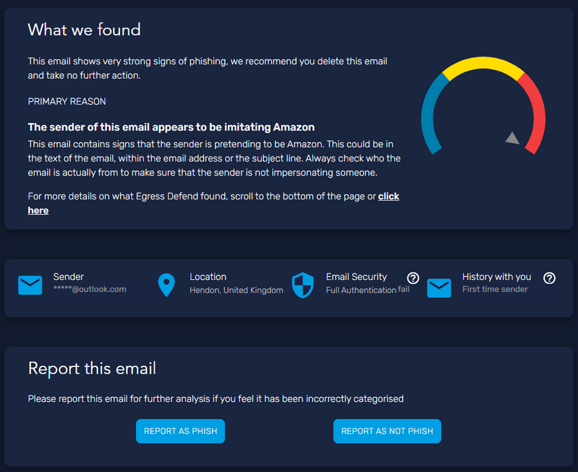Click the red segment of the risk gauge

534,112
